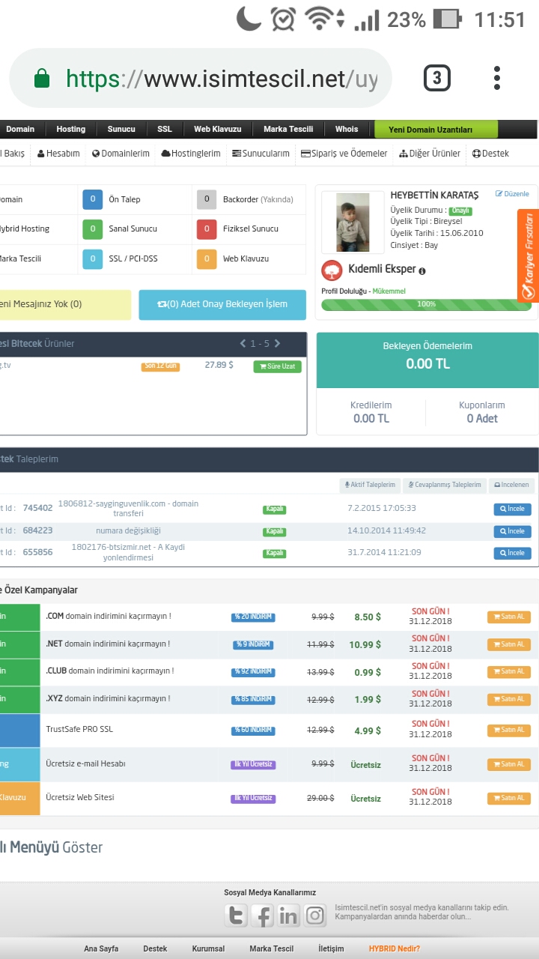Click the Kıdemli Eksper info icon
The width and height of the screenshot is (539, 959).
click(x=422, y=271)
